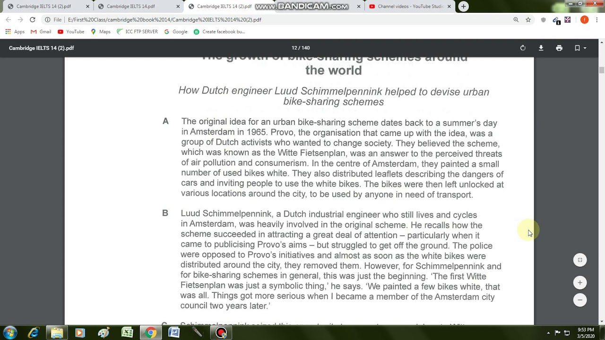Click the grey shield extension icon

coord(543,20)
